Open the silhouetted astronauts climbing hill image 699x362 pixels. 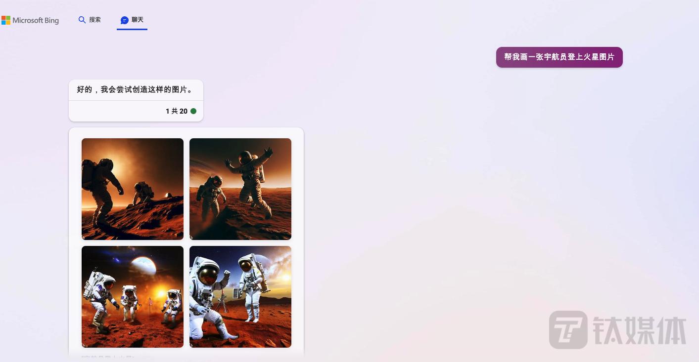coord(133,189)
